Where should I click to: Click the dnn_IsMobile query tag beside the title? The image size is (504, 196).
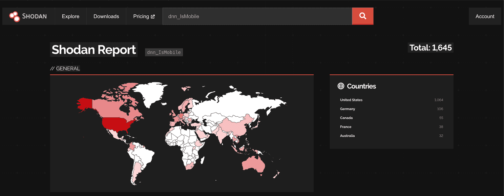pos(164,52)
